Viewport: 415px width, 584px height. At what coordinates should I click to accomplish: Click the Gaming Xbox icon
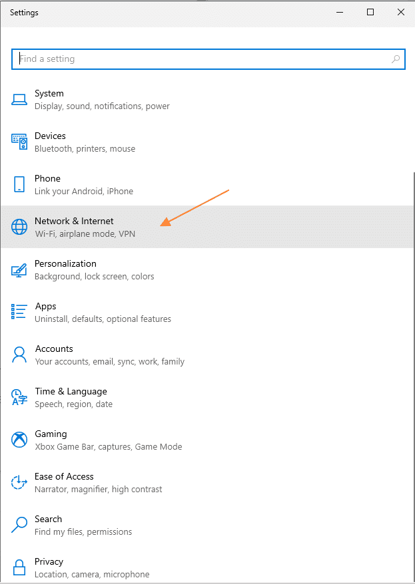[x=19, y=440]
